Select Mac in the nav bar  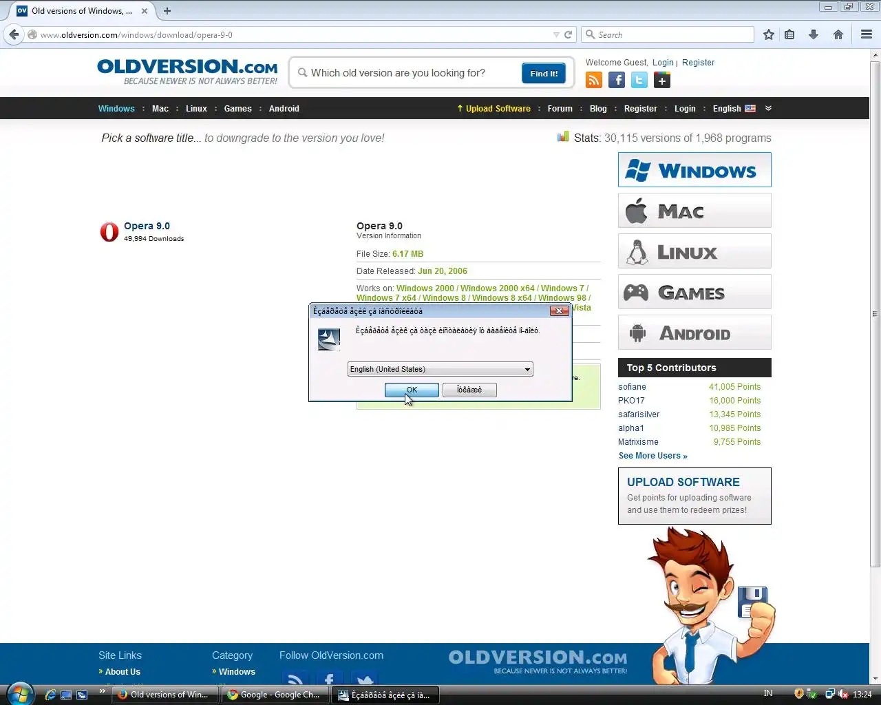point(160,109)
